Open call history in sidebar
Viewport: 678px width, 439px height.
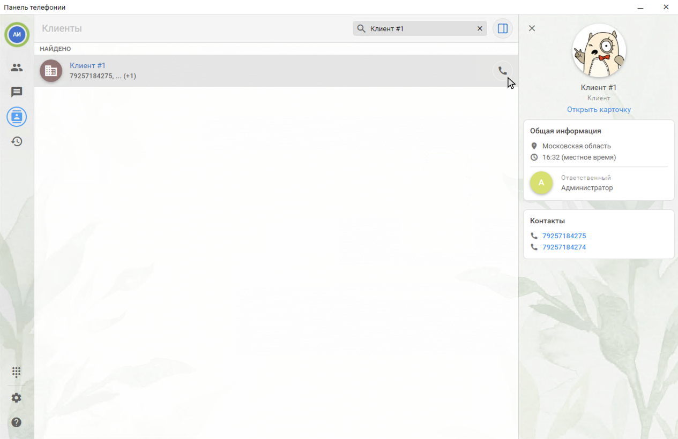tap(17, 141)
